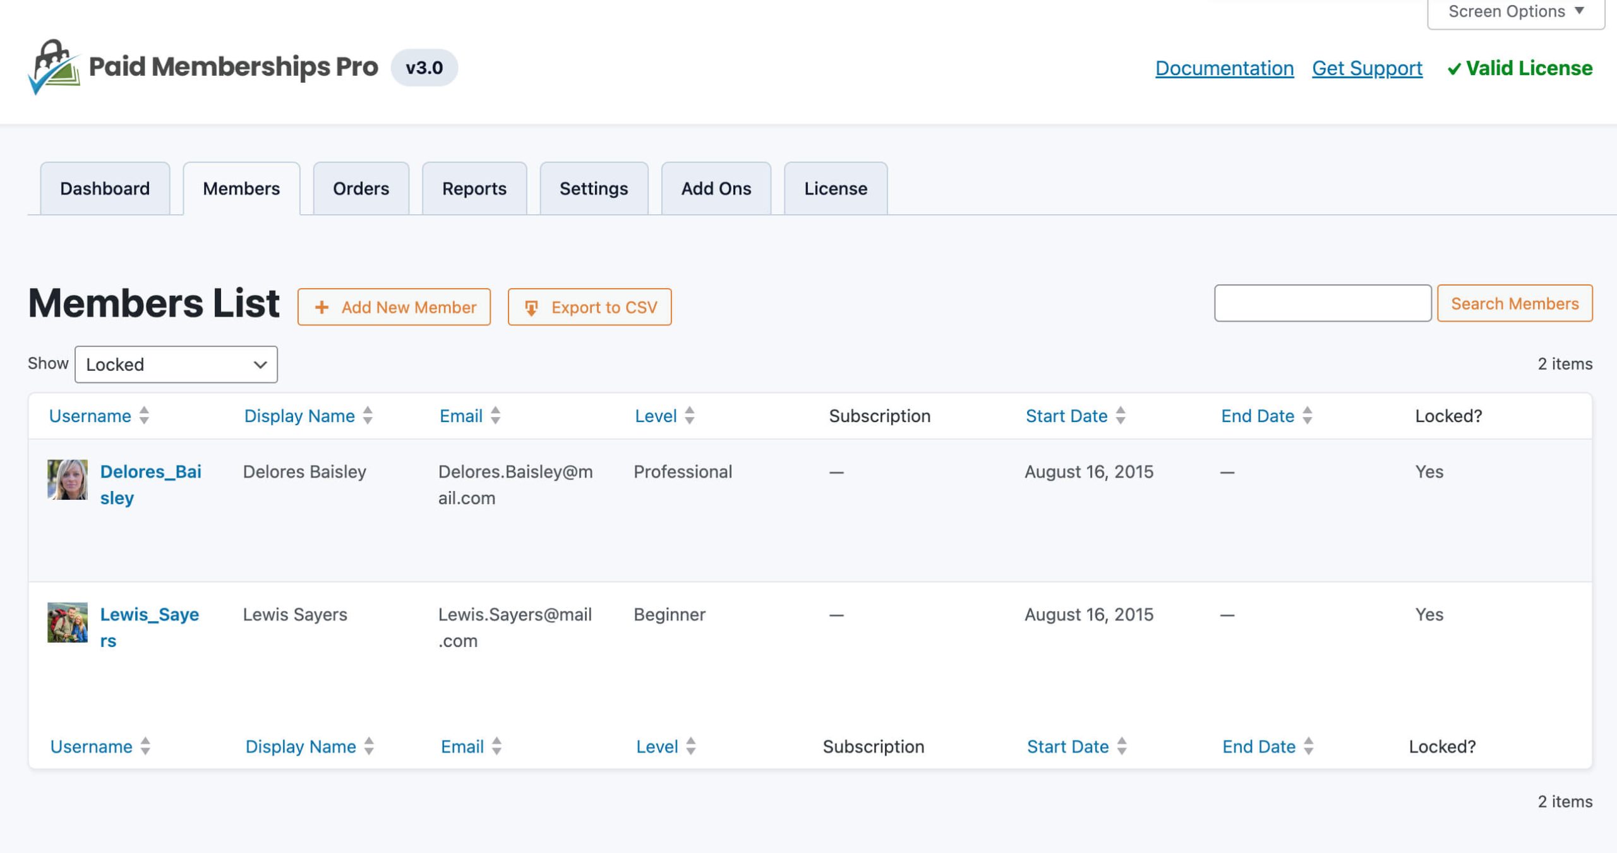
Task: Click the Documentation link
Action: tap(1225, 66)
